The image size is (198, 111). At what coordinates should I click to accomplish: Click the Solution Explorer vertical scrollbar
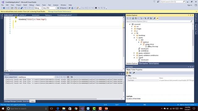(x=193, y=38)
